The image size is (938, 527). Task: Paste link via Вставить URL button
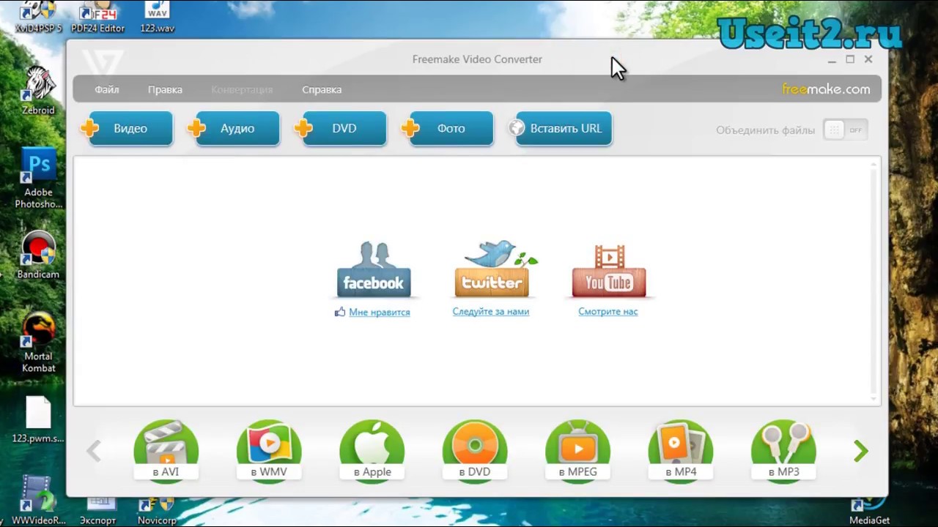coord(561,129)
